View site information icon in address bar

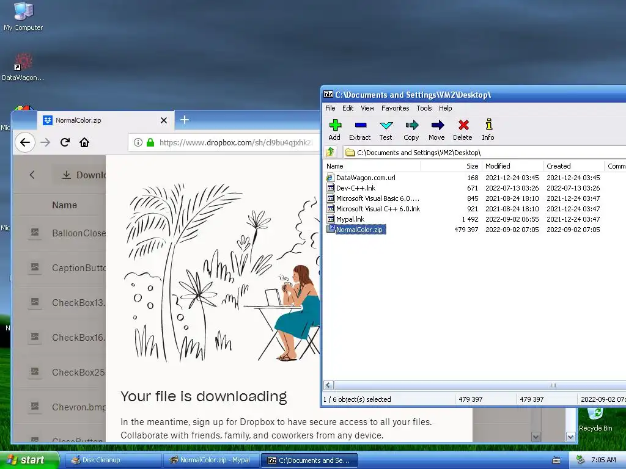[x=138, y=142]
